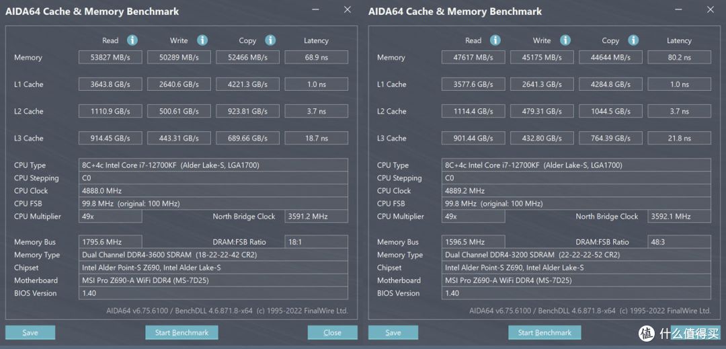Click Memory Bus value 1795.6 MHz
This screenshot has height=349, width=726.
coord(110,241)
